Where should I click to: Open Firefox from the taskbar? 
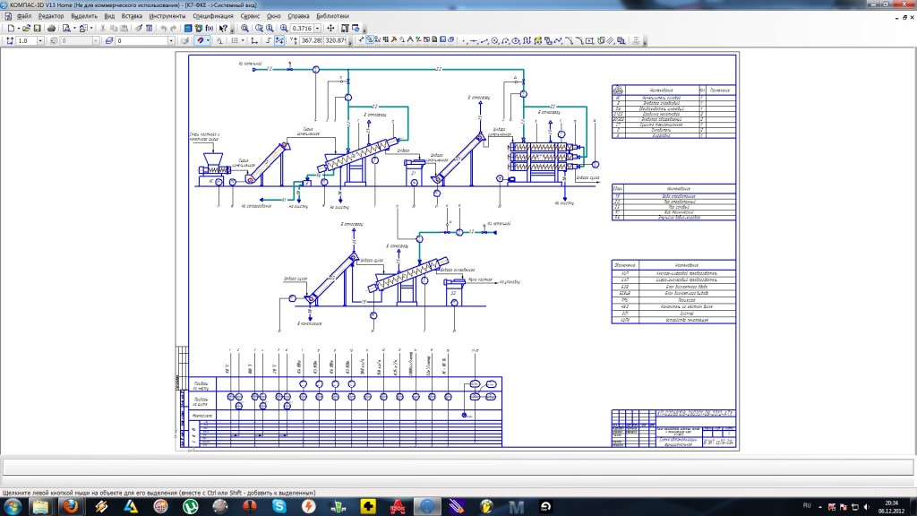coord(71,507)
